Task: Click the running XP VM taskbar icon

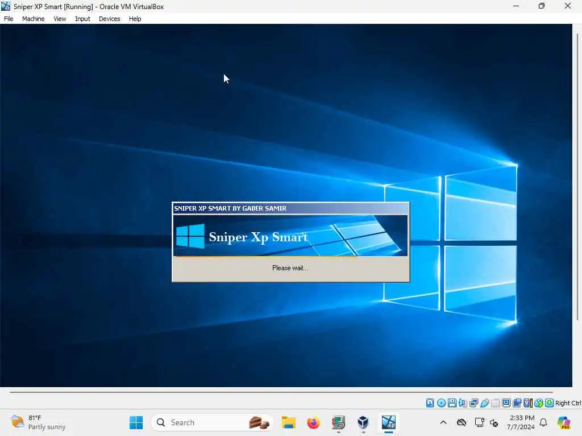Action: tap(389, 422)
